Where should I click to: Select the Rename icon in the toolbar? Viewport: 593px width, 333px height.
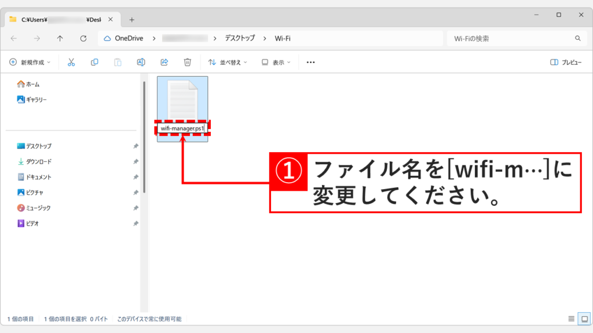[140, 61]
